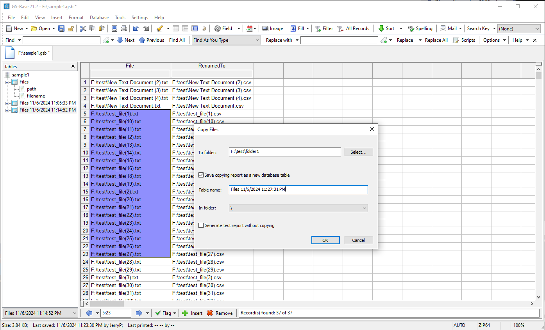Open the File menu
The image size is (545, 330).
pyautogui.click(x=11, y=18)
